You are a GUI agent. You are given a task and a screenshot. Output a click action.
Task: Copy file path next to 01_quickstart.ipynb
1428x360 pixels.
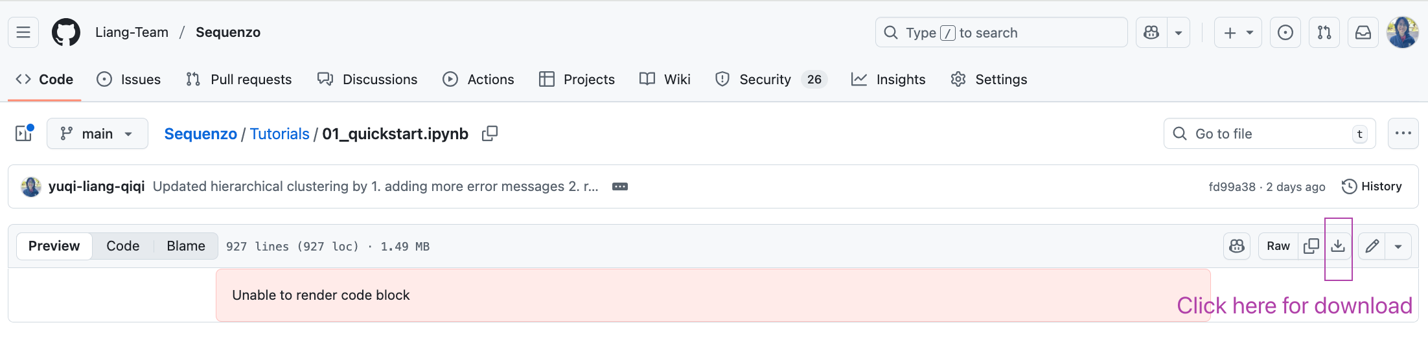click(490, 133)
